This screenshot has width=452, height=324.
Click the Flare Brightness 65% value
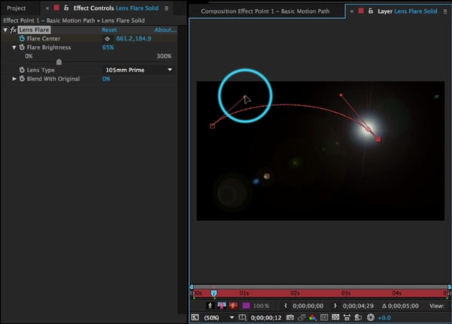(x=108, y=47)
